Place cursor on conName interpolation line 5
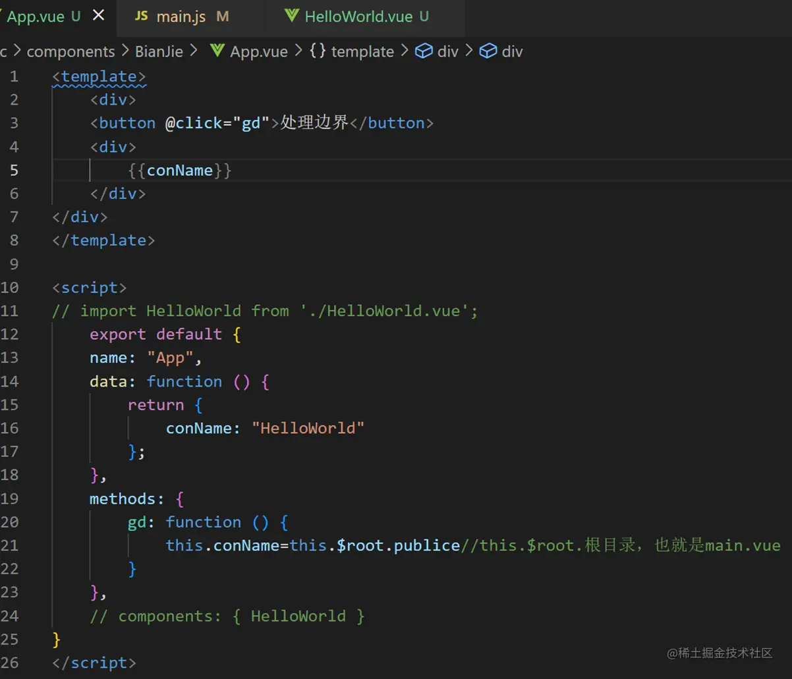Screen dimensions: 792x679 [x=180, y=171]
